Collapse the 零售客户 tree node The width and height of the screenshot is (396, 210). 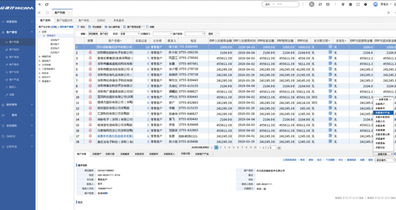pos(44,36)
